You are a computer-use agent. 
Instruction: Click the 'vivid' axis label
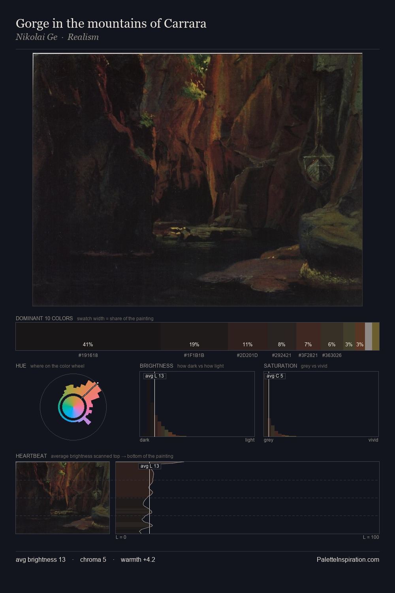click(373, 440)
